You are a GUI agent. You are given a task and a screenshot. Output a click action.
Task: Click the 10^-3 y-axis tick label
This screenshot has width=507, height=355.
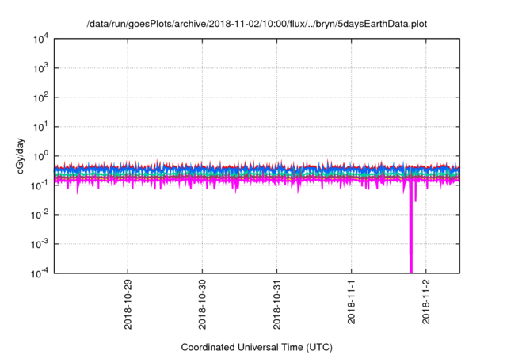point(40,244)
